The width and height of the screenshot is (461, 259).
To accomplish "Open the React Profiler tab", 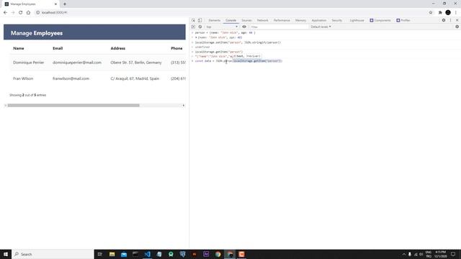I will pos(403,20).
